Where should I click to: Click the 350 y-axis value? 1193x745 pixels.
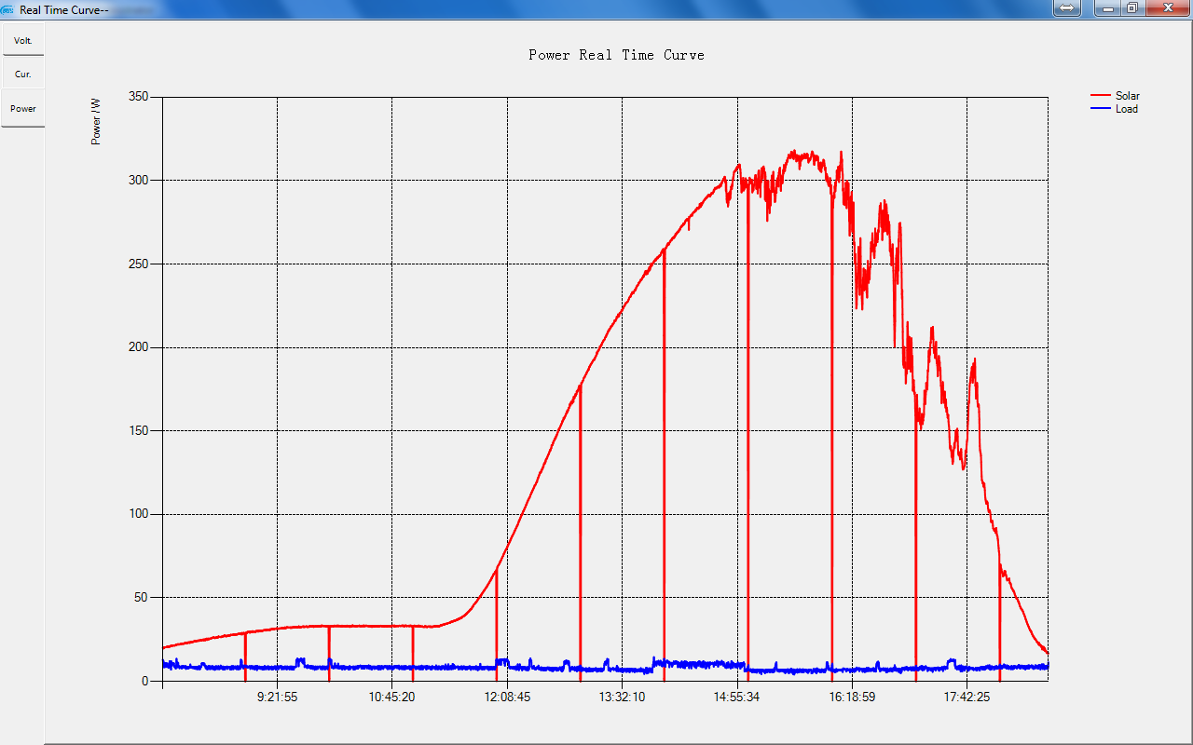(138, 97)
